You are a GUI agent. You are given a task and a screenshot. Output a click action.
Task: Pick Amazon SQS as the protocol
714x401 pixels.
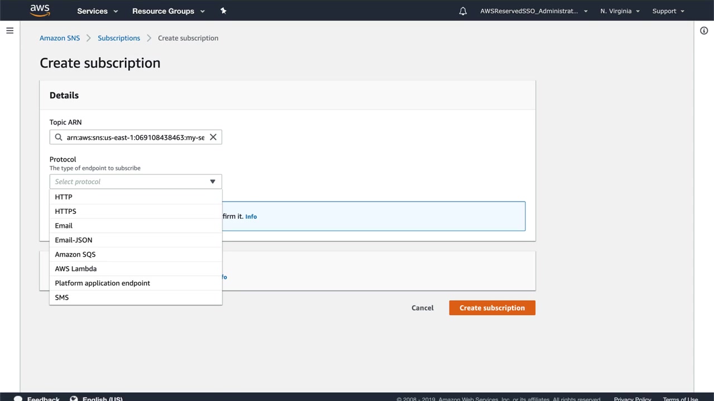pos(75,255)
